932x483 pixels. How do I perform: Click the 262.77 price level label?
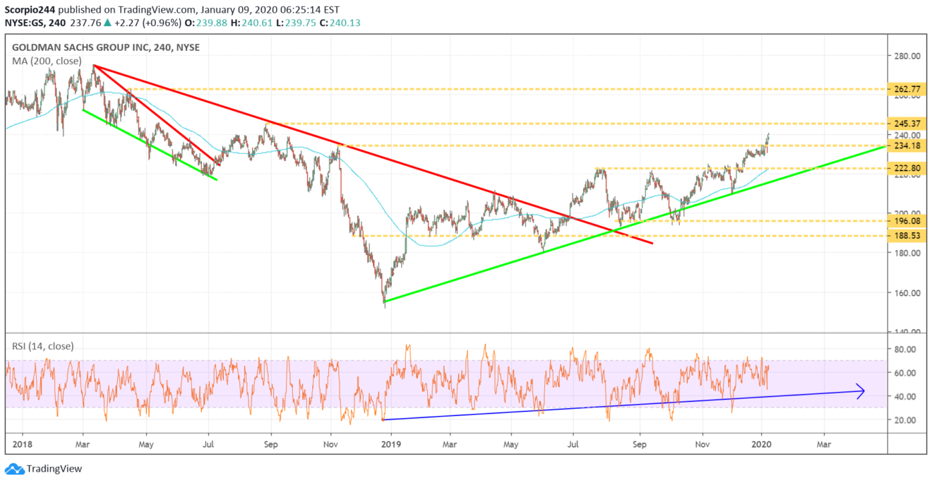[x=907, y=89]
